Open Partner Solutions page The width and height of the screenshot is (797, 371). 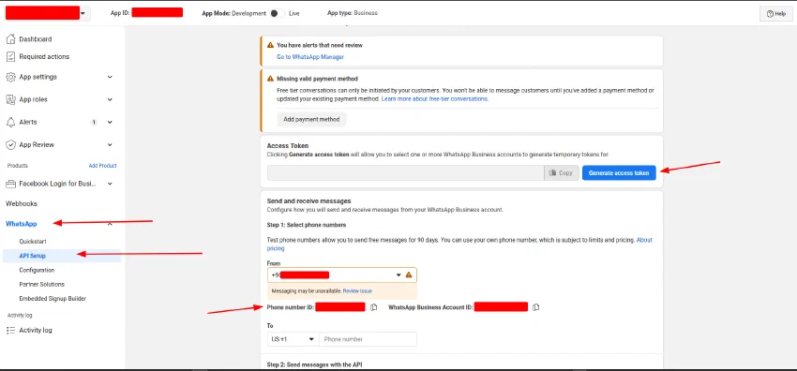pos(41,284)
